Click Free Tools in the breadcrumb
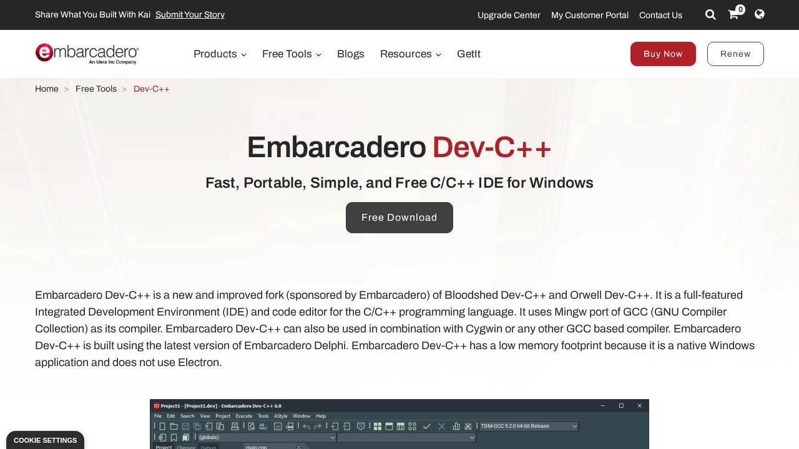 tap(96, 89)
